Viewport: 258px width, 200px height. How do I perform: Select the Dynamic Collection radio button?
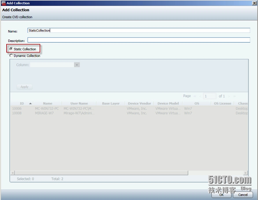coord(11,56)
